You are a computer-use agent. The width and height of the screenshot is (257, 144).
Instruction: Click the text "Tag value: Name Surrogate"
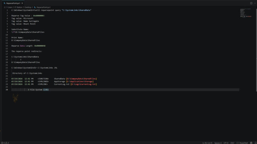click(25, 21)
